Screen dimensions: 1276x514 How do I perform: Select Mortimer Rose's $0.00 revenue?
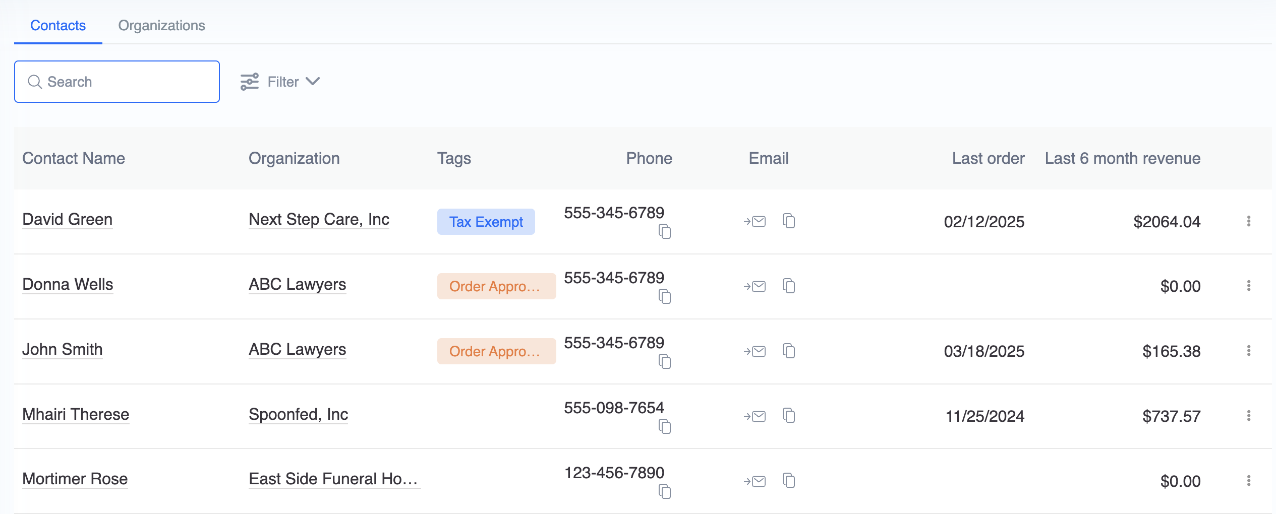pyautogui.click(x=1180, y=481)
